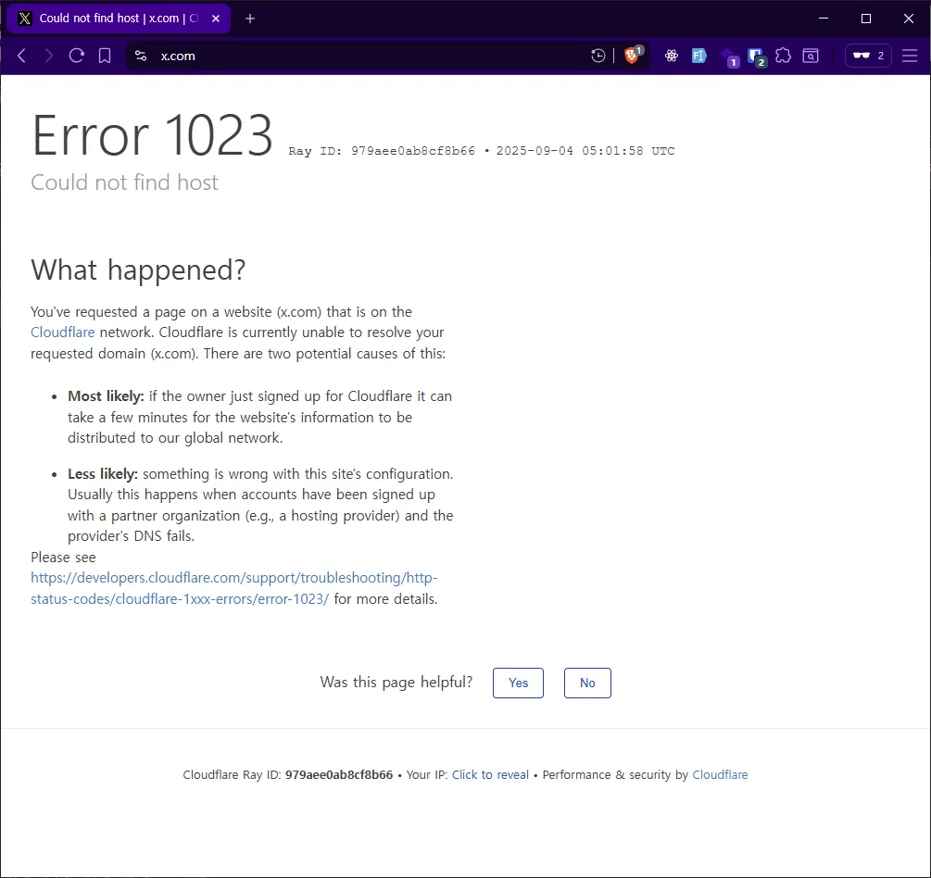Close the Brave browser window
Image resolution: width=931 pixels, height=878 pixels.
pos(909,19)
